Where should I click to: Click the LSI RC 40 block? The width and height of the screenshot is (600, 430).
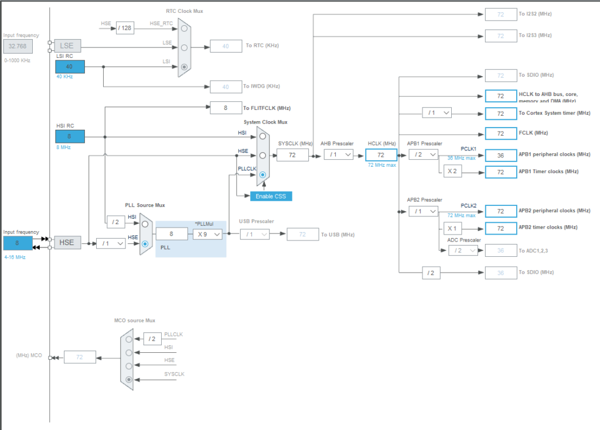click(70, 67)
